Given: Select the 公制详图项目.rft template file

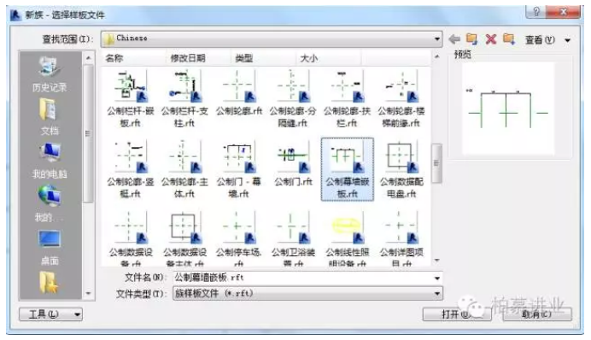Looking at the screenshot, I should pos(401,238).
